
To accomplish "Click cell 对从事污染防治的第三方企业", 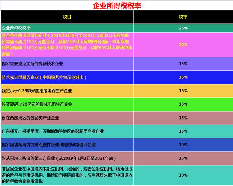I will point(67,158).
